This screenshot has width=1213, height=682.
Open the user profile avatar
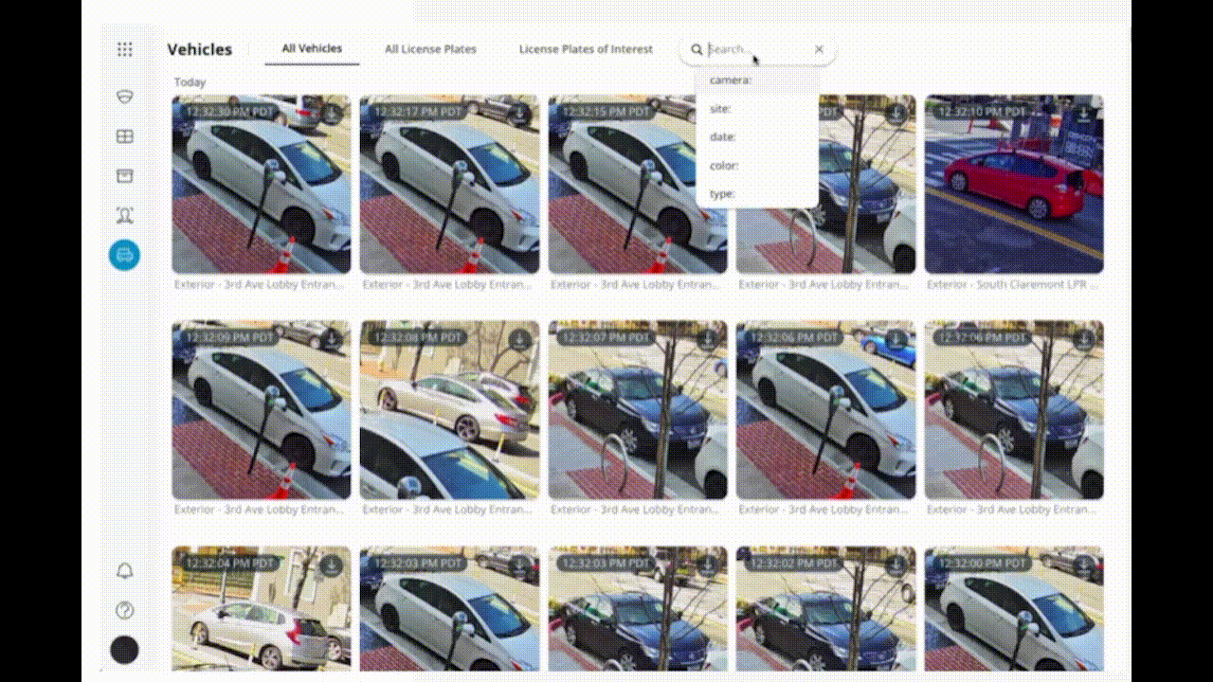[x=124, y=650]
